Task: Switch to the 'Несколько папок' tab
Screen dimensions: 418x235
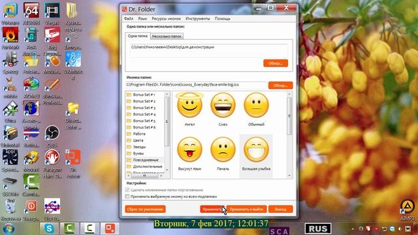Action: (x=167, y=37)
